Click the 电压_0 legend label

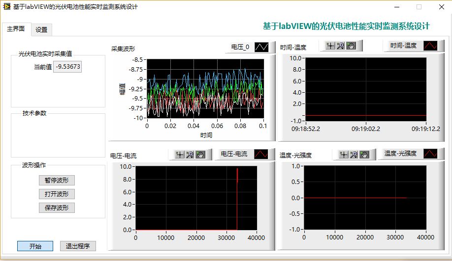[x=240, y=47]
